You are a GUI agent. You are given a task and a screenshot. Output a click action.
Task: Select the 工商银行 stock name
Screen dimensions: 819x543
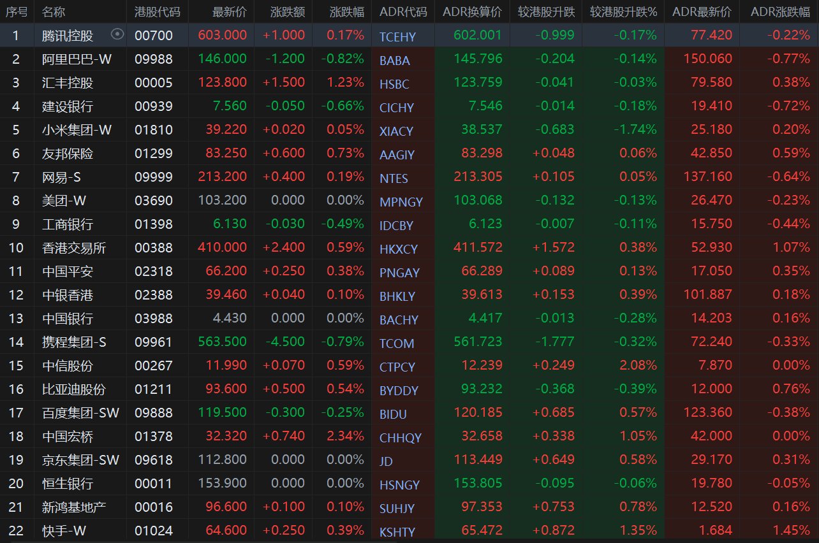(68, 224)
